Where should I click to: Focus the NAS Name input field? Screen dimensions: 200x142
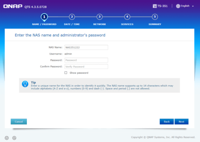86,47
